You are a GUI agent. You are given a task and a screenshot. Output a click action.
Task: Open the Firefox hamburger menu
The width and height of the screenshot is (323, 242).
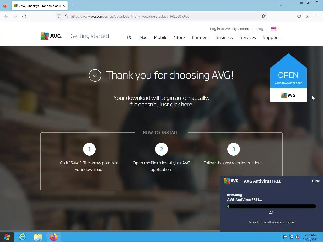(x=317, y=16)
